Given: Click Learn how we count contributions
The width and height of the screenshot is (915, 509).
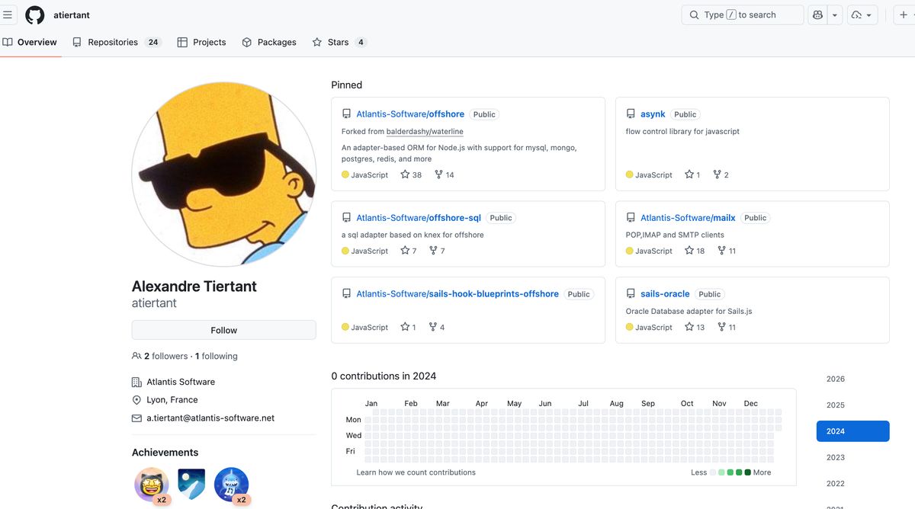Looking at the screenshot, I should pos(416,472).
